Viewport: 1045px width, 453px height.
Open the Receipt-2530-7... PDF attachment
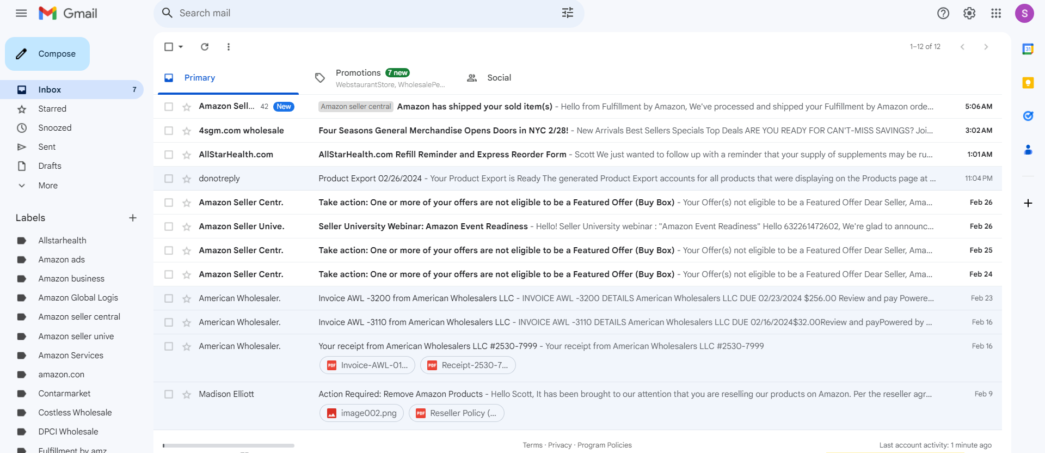point(468,365)
